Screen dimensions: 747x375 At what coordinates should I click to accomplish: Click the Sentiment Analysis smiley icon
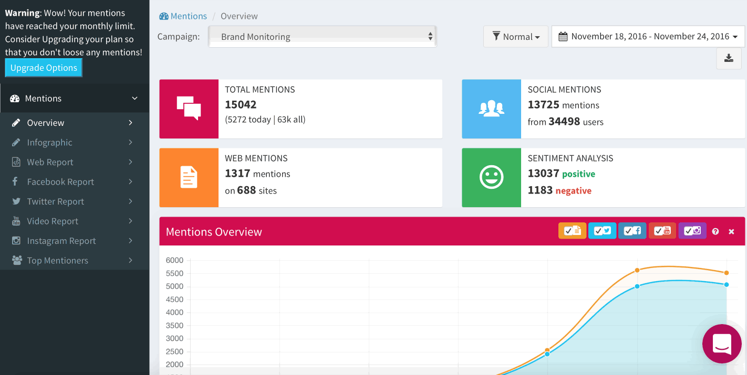(x=491, y=177)
